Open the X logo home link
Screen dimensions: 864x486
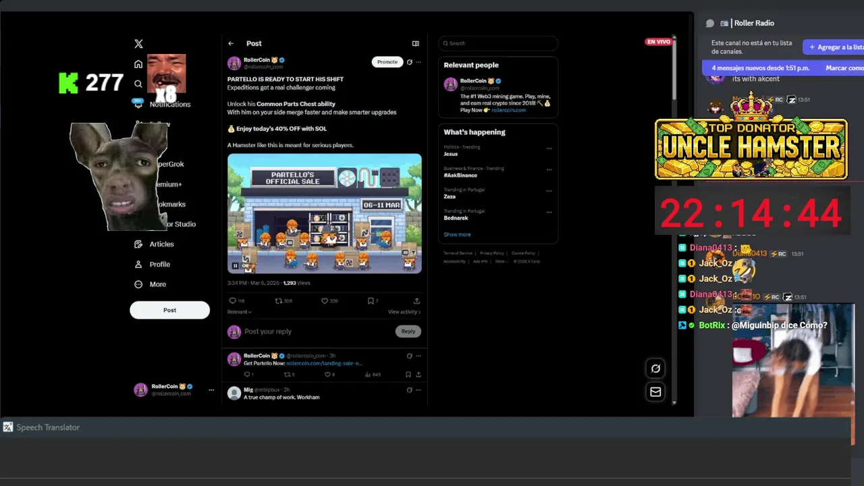[138, 44]
